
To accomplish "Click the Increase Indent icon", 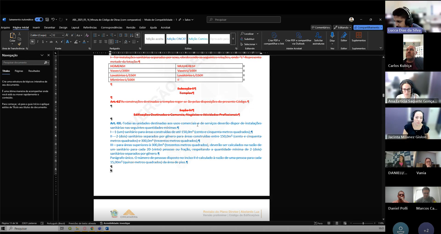I will point(126,35).
